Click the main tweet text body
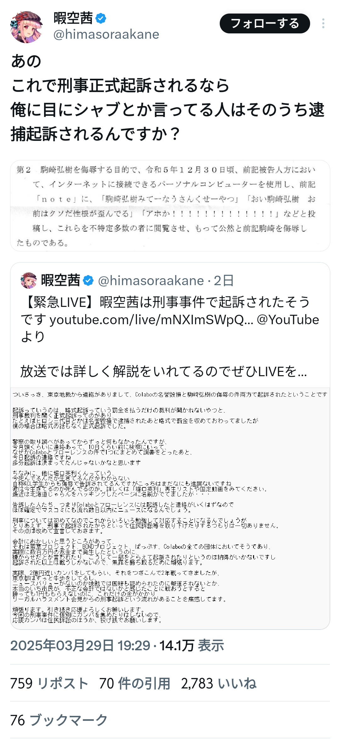This screenshot has height=742, width=340. (x=167, y=97)
